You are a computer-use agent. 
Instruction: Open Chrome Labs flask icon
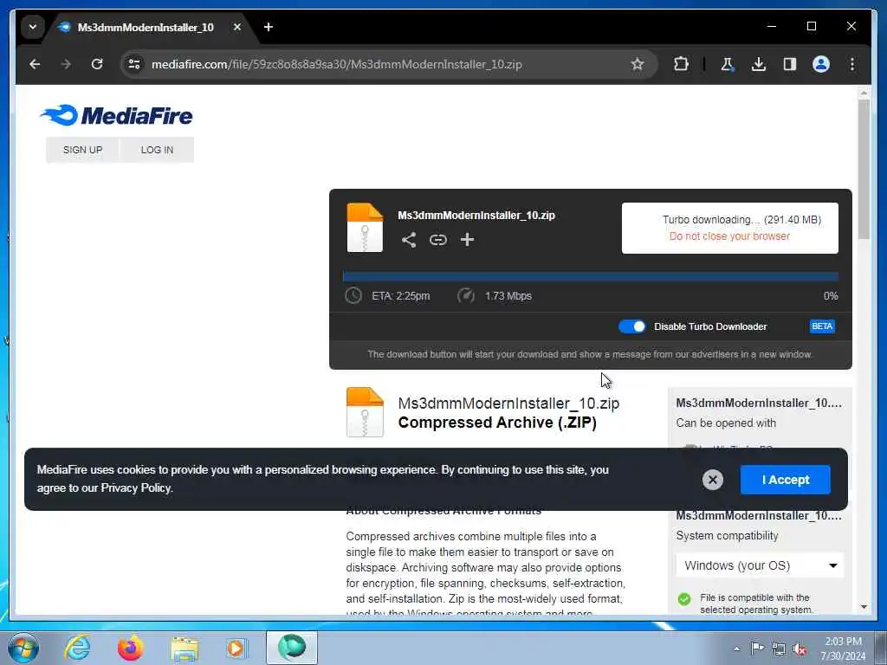[x=727, y=64]
